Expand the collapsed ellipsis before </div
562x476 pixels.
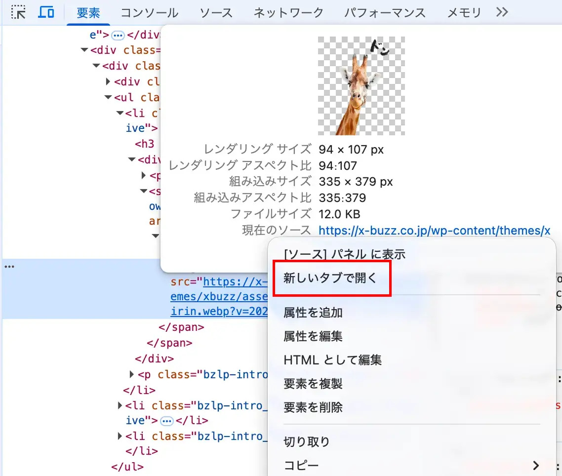tap(118, 35)
